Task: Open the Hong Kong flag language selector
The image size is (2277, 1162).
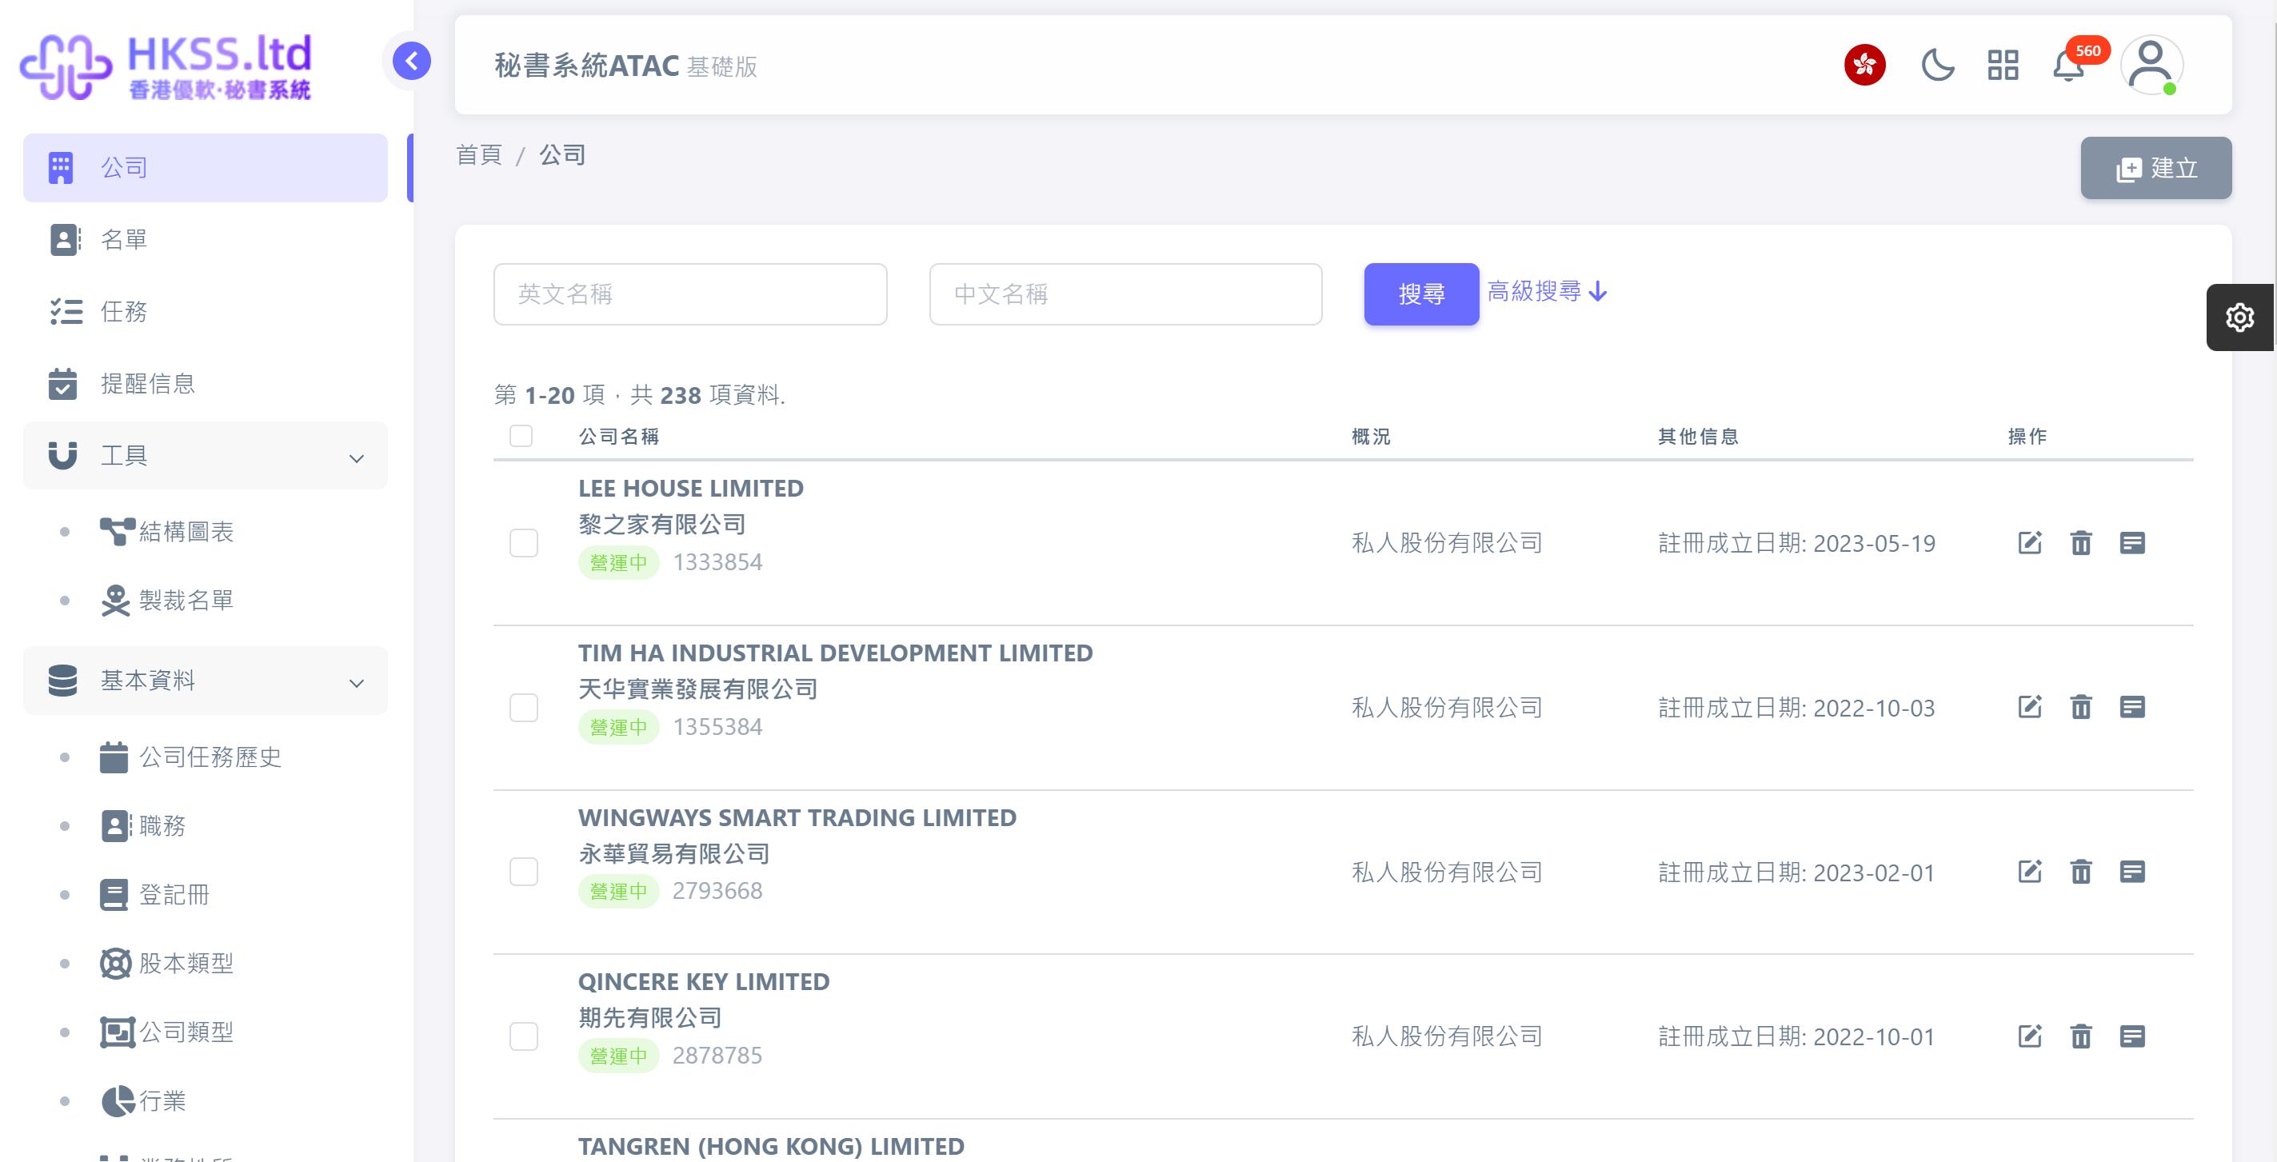Action: 1865,65
